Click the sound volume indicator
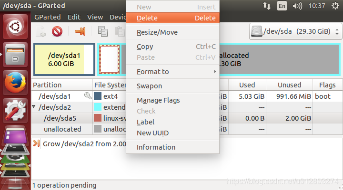343x190 pixels. coord(297,6)
